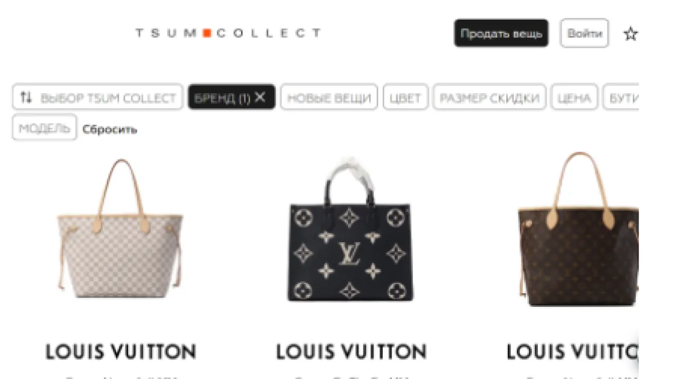The image size is (675, 379).
Task: Click the Сбросить reset link
Action: click(x=110, y=129)
